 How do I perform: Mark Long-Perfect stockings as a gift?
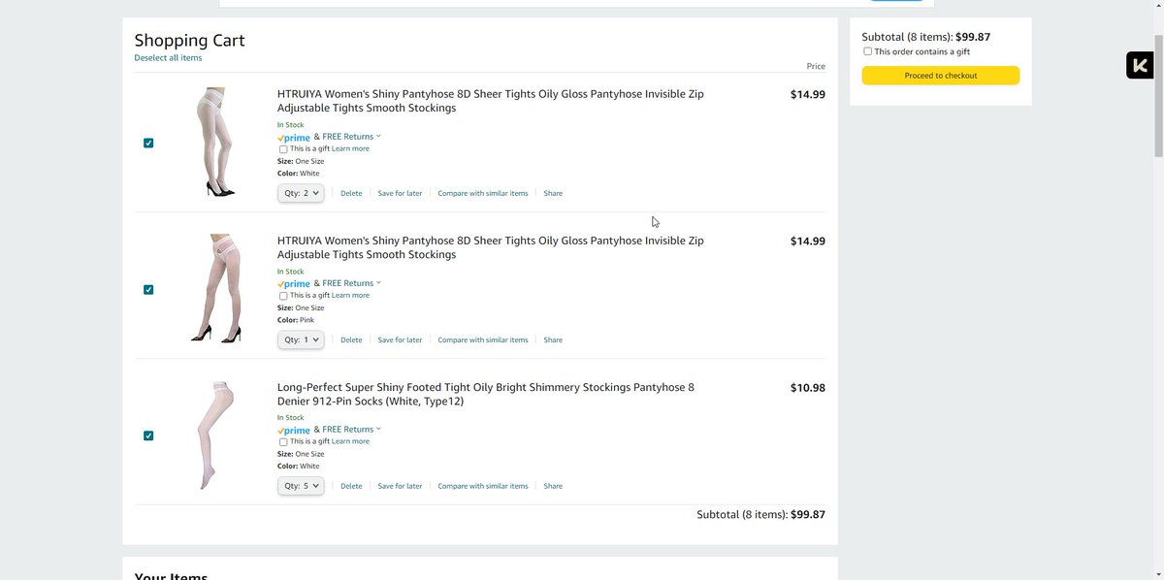pyautogui.click(x=283, y=441)
